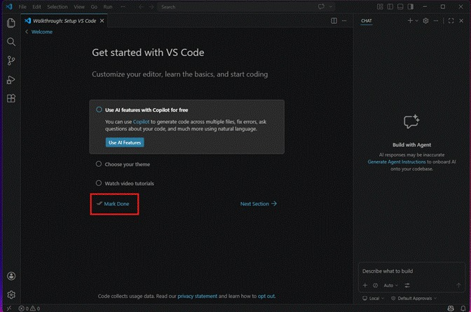The height and width of the screenshot is (312, 471).
Task: Toggle the Primary Side Bar layout icon
Action: (390, 6)
